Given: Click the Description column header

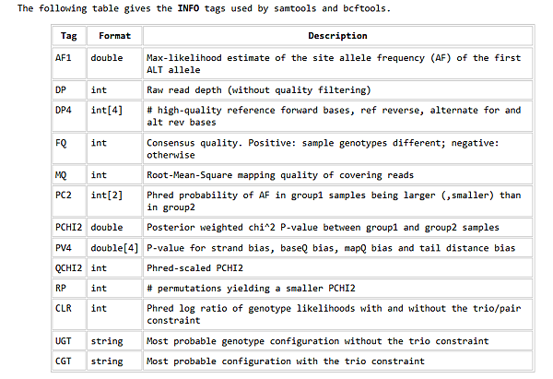Looking at the screenshot, I should 337,36.
